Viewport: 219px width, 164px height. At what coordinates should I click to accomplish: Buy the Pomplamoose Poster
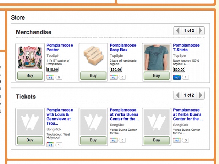click(x=30, y=75)
